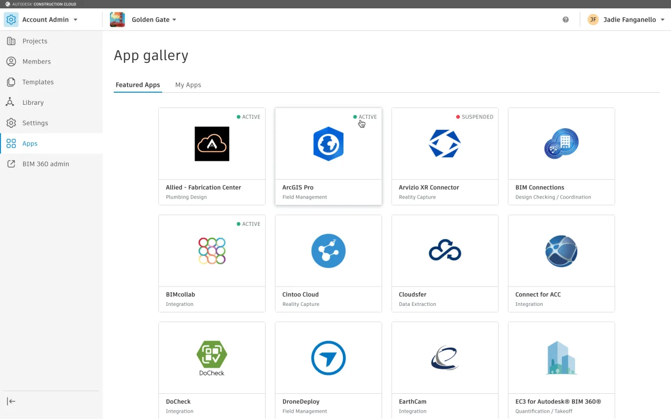Viewport: 671px width, 419px height.
Task: Click the Autodesk Construction Cloud logo
Action: click(x=40, y=4)
